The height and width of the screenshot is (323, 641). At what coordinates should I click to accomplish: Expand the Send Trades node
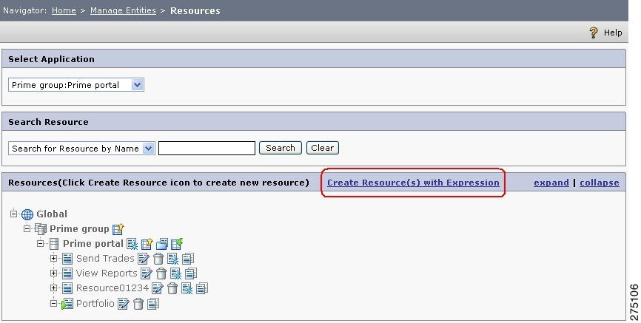click(53, 259)
